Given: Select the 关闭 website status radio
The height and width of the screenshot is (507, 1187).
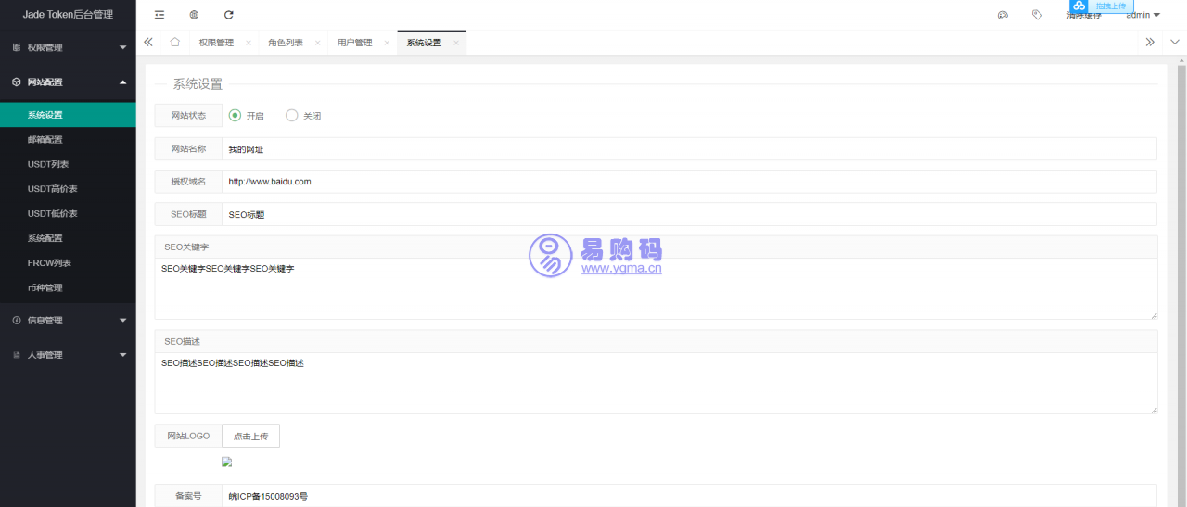Looking at the screenshot, I should click(292, 116).
